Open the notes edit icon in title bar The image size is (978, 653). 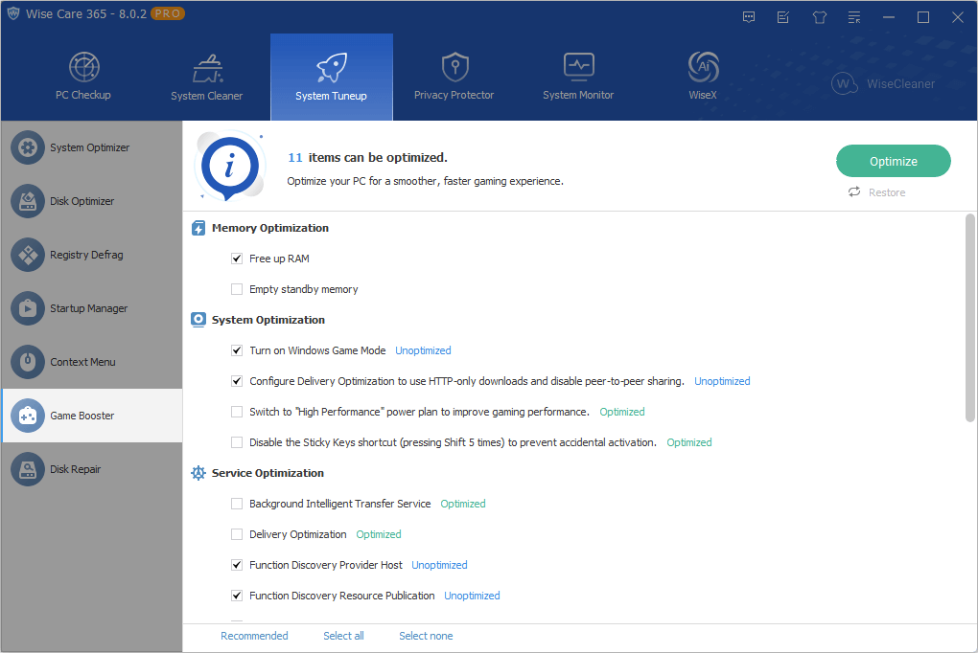(x=783, y=17)
